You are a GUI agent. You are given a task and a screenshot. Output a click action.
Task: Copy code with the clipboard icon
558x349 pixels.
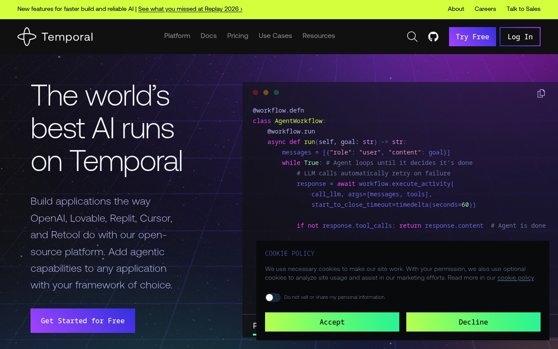(541, 93)
